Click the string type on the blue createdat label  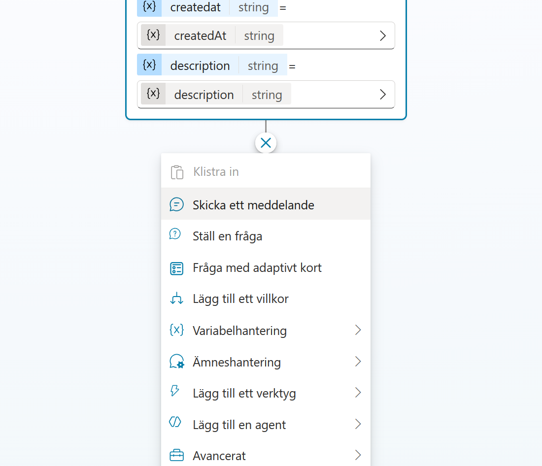point(253,7)
